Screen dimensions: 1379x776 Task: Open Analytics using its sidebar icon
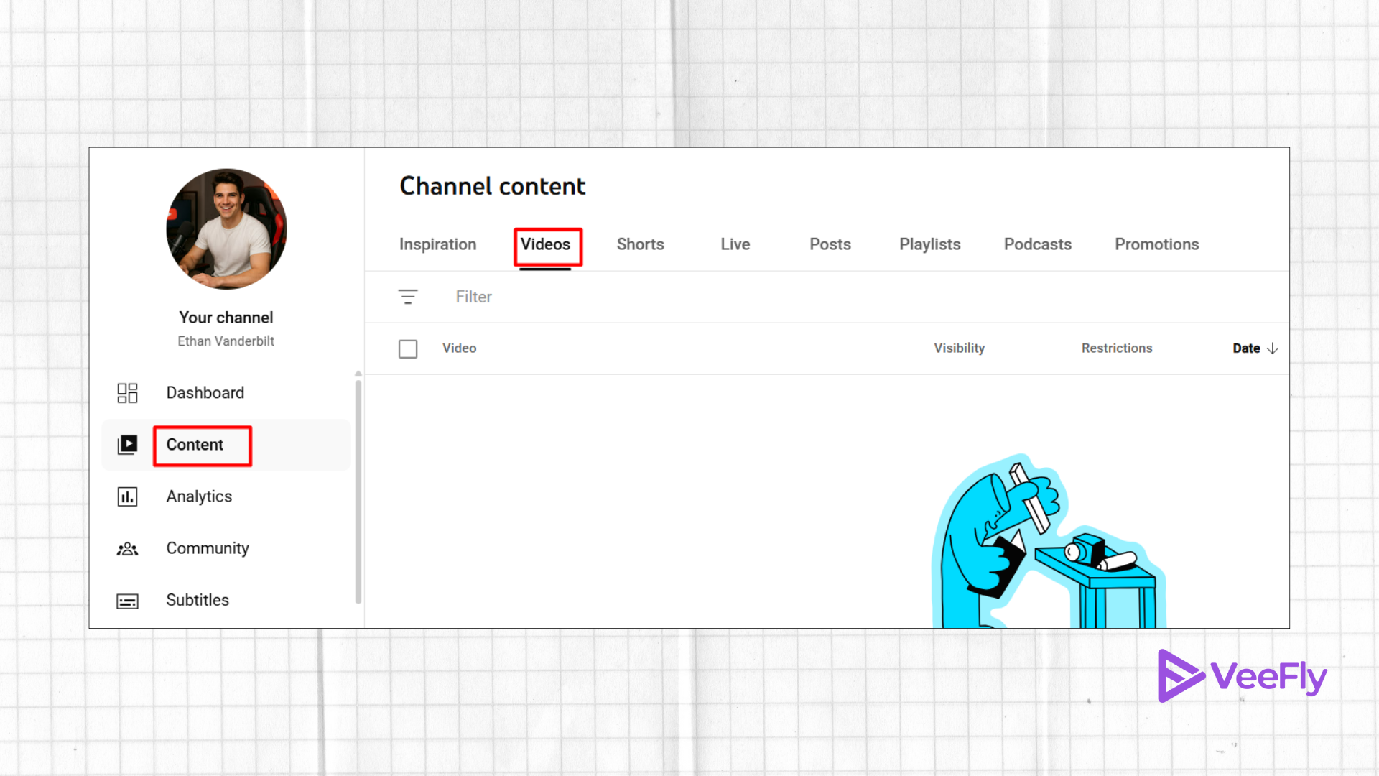tap(127, 496)
